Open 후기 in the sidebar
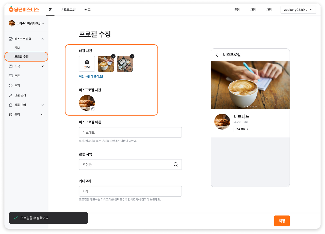 17,85
